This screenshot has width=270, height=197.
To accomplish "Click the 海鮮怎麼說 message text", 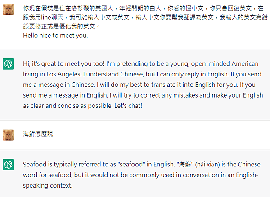I will click(38, 134).
